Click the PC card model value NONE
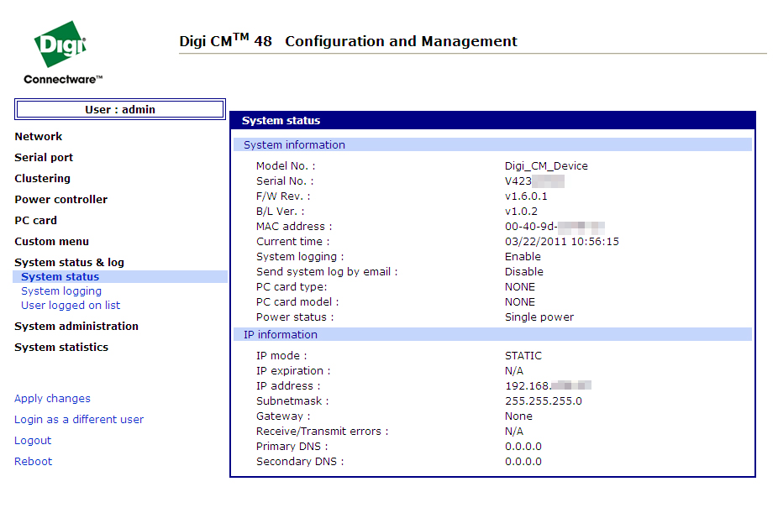778x513 pixels. pyautogui.click(x=519, y=302)
